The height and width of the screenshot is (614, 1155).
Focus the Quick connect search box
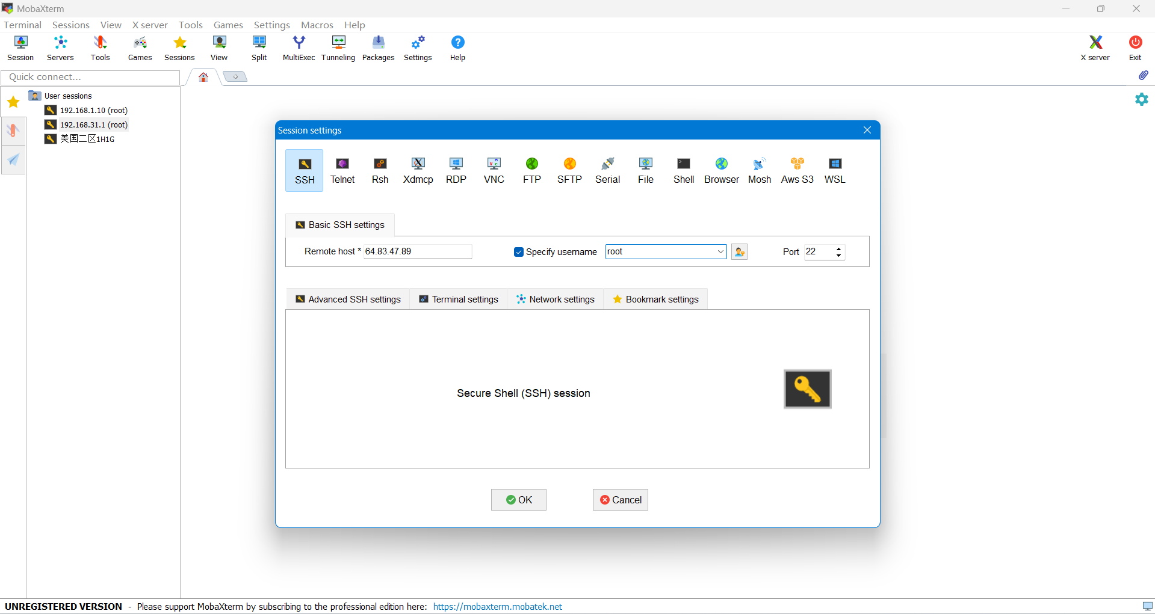tap(90, 77)
